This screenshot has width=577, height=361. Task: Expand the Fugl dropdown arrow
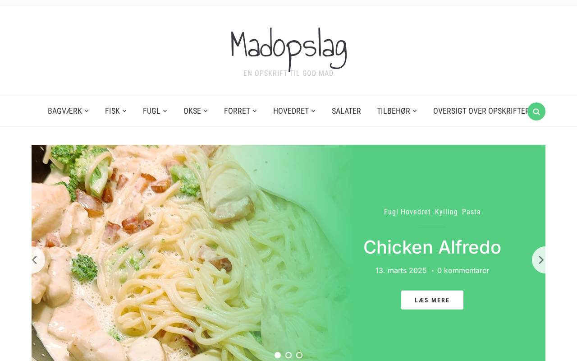(x=165, y=111)
